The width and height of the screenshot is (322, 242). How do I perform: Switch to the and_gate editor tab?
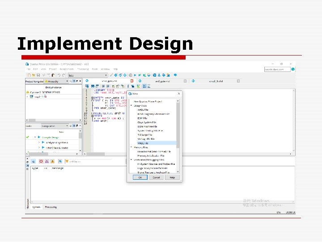162,81
